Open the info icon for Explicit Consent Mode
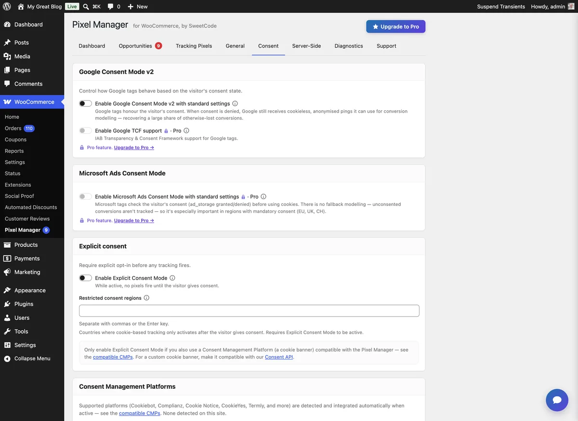Viewport: 578px width, 421px height. (172, 278)
